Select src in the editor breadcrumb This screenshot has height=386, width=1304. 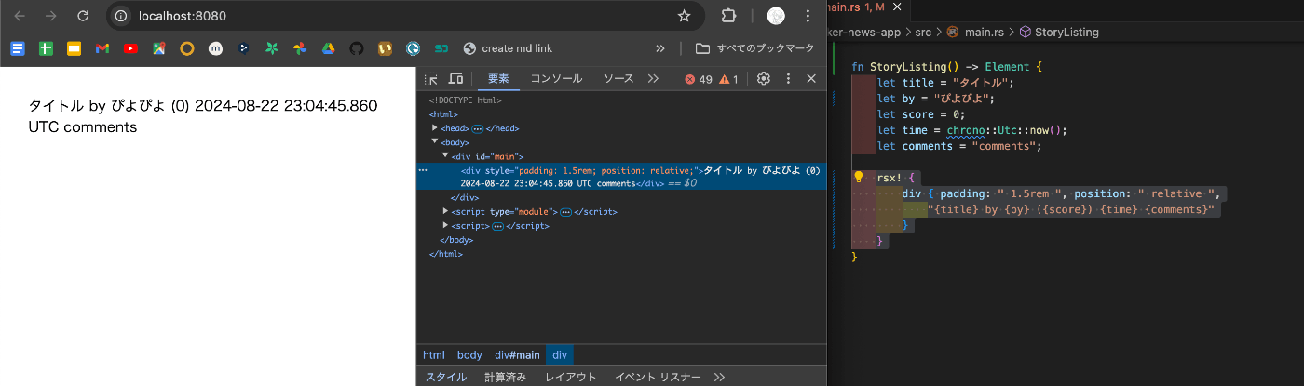(923, 32)
